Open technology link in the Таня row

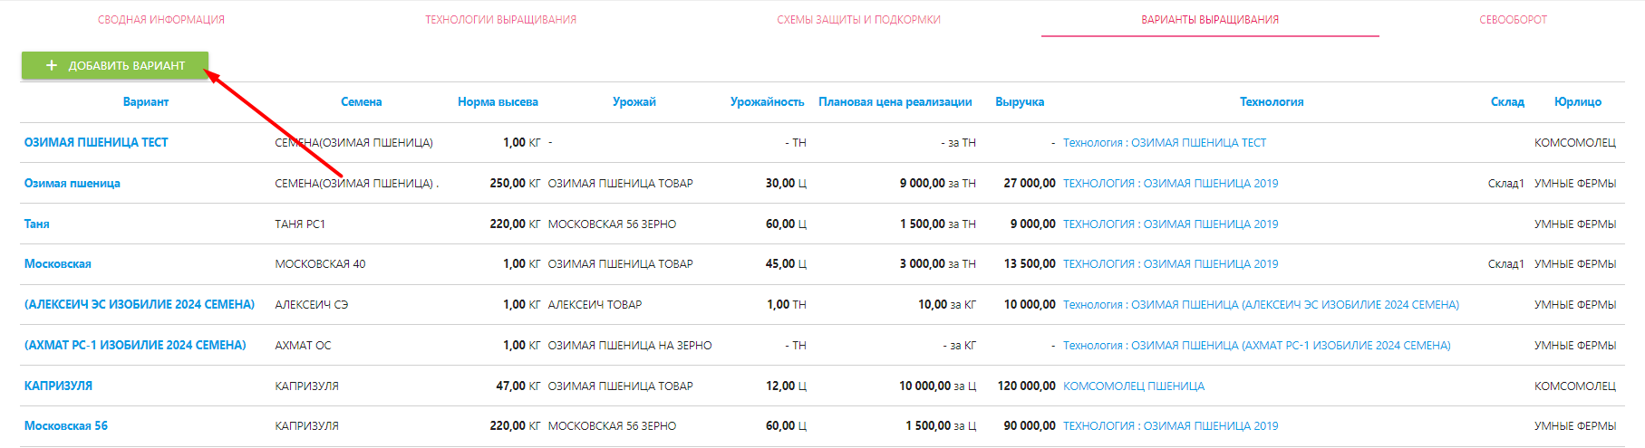pos(1170,224)
